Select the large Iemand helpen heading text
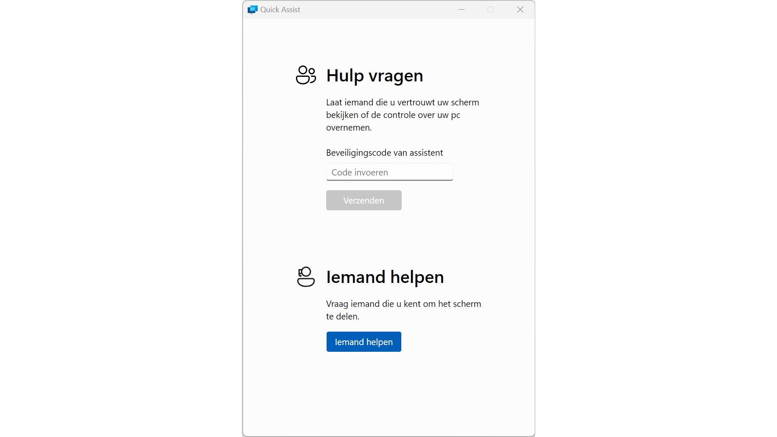The height and width of the screenshot is (437, 777). 385,277
